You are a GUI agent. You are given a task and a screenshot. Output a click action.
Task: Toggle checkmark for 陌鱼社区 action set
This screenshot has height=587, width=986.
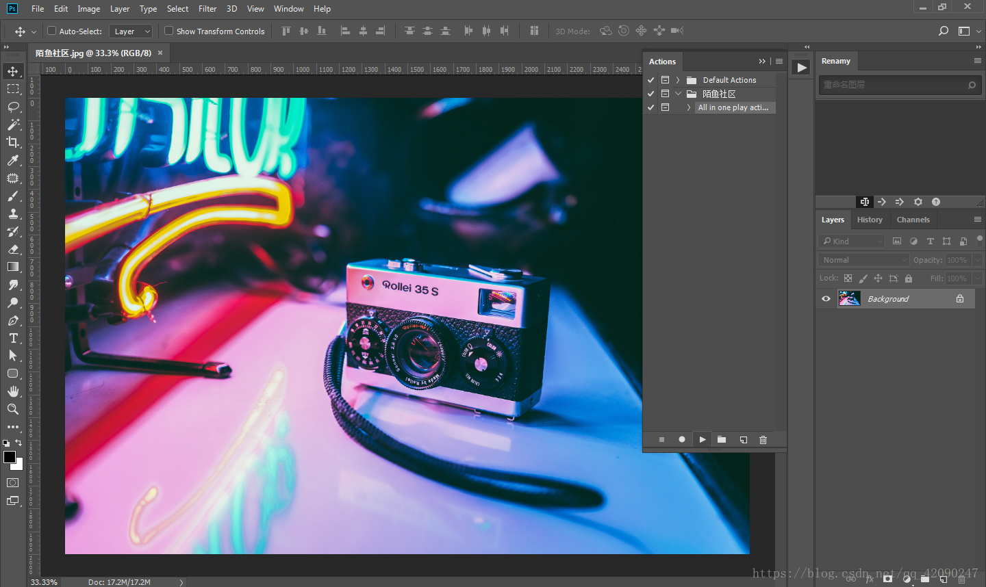(x=650, y=94)
